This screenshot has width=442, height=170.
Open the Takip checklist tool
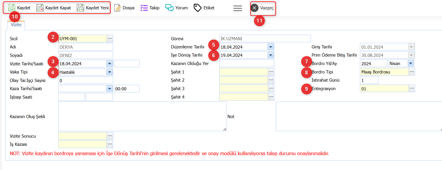[x=150, y=8]
